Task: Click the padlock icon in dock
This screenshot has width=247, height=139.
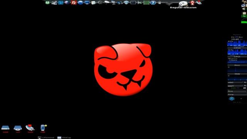Action: pyautogui.click(x=159, y=3)
